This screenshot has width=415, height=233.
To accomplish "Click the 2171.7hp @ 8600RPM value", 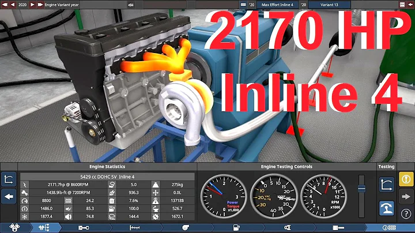I will coord(68,185).
